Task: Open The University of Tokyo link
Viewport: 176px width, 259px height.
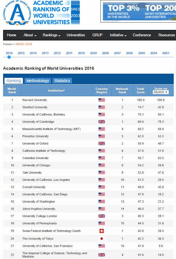Action: [x=38, y=239]
